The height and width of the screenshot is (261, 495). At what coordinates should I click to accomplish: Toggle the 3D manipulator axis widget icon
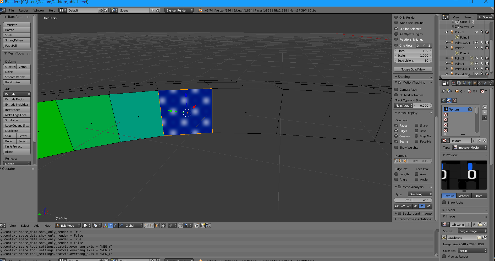pos(105,225)
